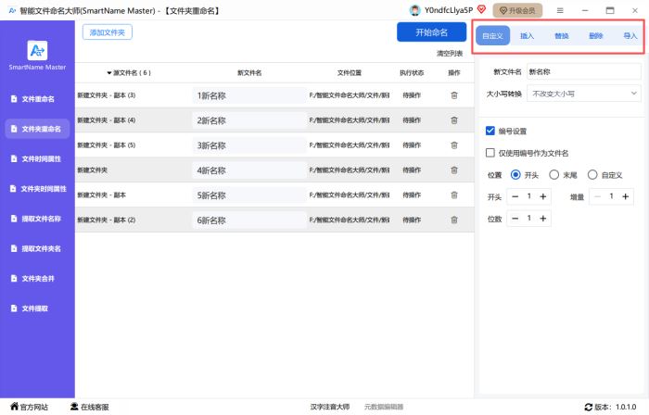Click 汉字注音大师 in status bar

tap(330, 407)
